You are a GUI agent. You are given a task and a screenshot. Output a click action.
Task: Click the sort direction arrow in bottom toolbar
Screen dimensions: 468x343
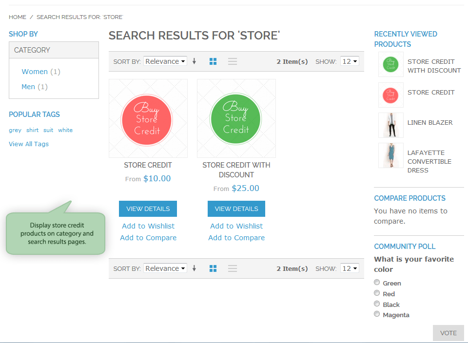pos(194,268)
